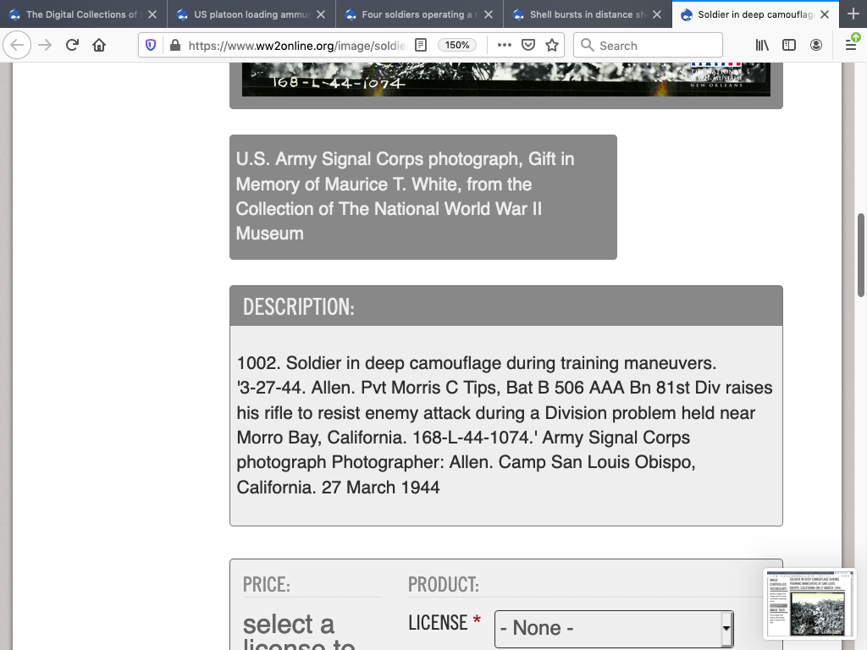Open the Firefox account icon
Viewport: 867px width, 650px height.
tap(815, 45)
